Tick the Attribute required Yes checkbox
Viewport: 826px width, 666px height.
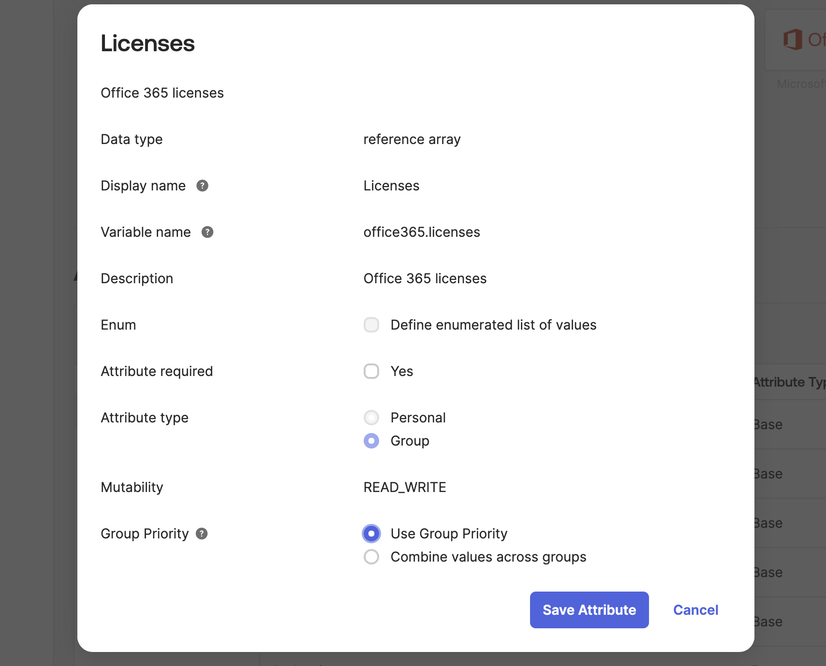[371, 371]
